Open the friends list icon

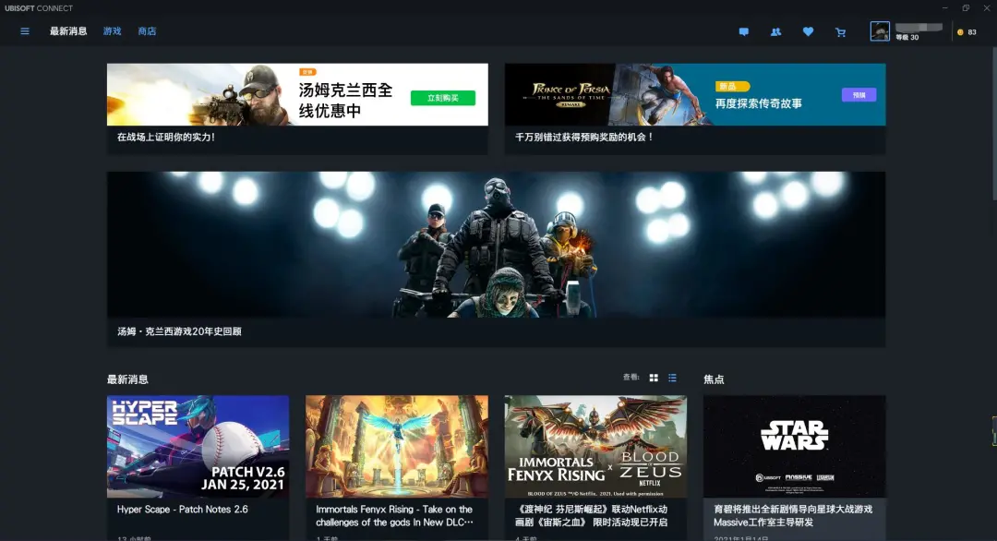775,31
